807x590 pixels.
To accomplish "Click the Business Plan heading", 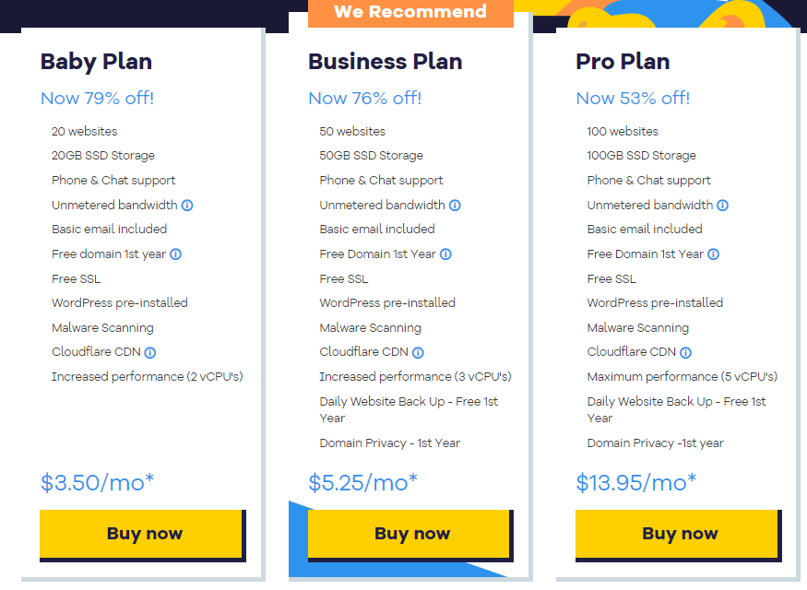I will point(385,62).
